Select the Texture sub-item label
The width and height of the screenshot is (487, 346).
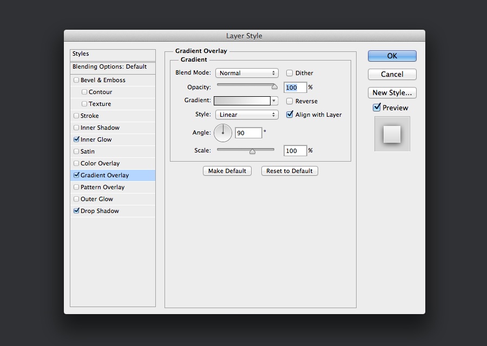click(x=100, y=104)
